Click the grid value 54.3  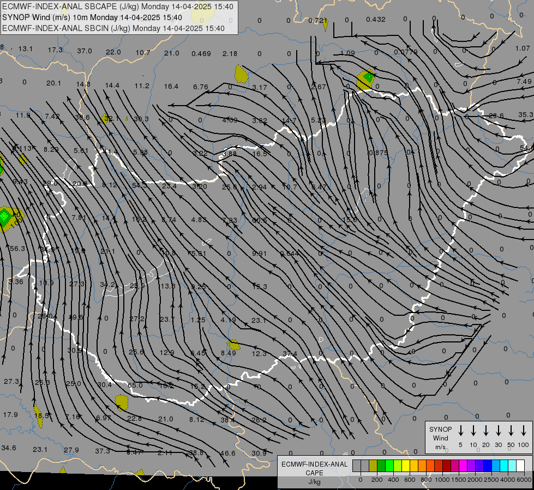click(139, 185)
